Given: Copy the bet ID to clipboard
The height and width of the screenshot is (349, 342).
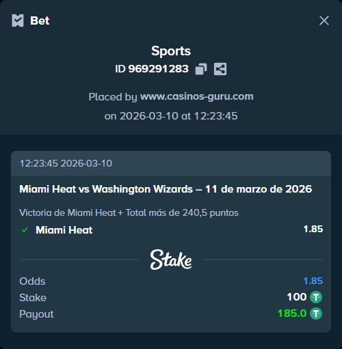Looking at the screenshot, I should [201, 69].
